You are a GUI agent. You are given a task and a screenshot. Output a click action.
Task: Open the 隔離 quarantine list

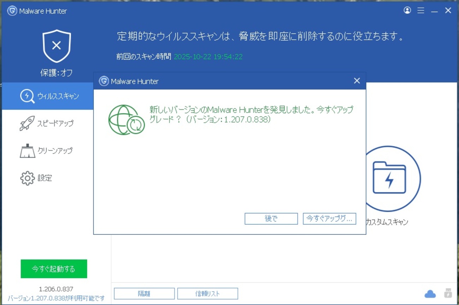(x=144, y=294)
